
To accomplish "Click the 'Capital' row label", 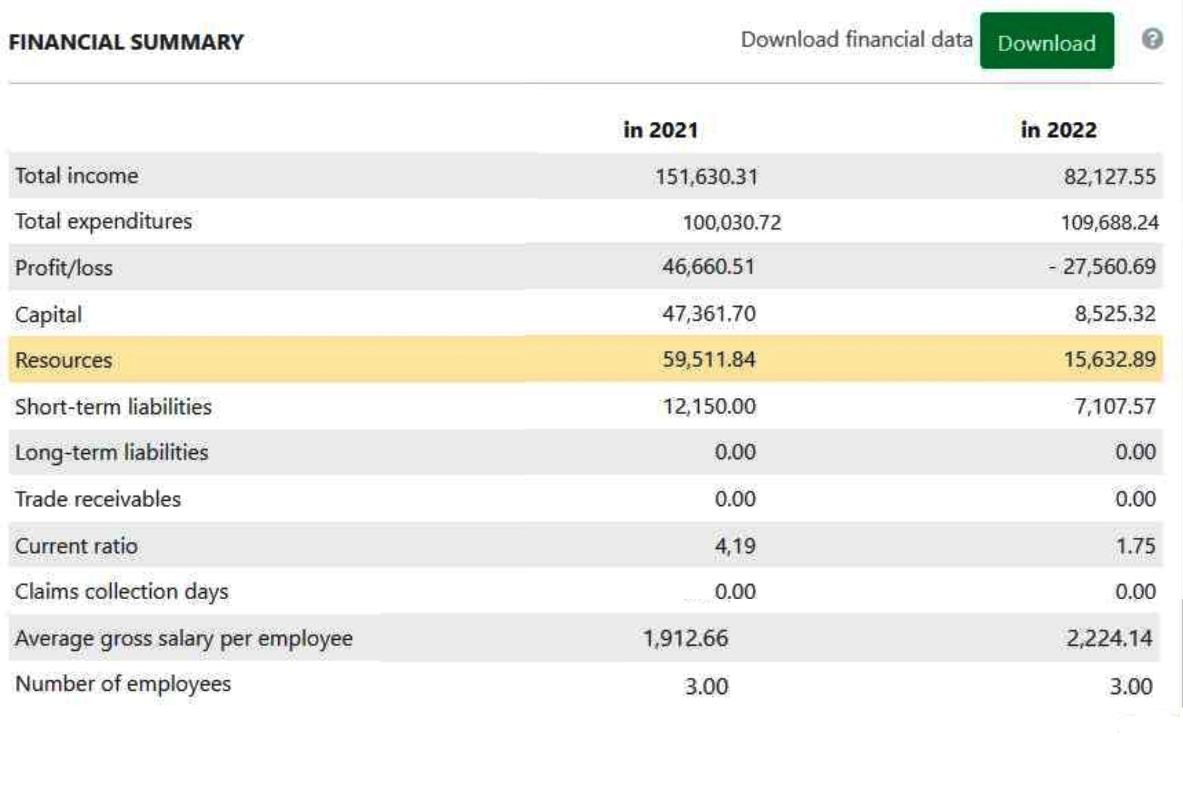I will click(x=48, y=315).
